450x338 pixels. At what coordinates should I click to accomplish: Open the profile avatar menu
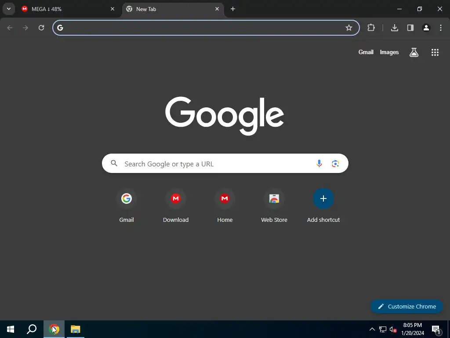coord(426,28)
